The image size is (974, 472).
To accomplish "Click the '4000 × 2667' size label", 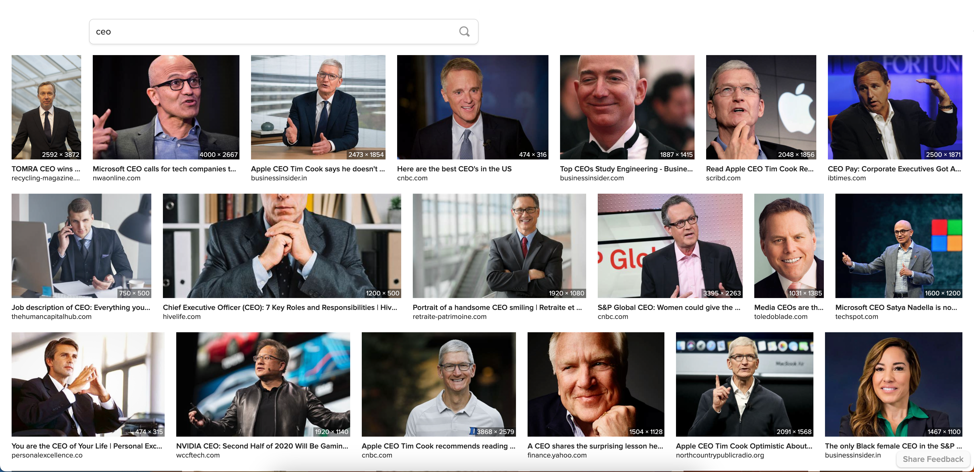I will tap(219, 154).
